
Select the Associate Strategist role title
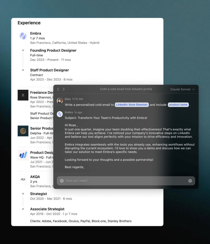[47, 209]
